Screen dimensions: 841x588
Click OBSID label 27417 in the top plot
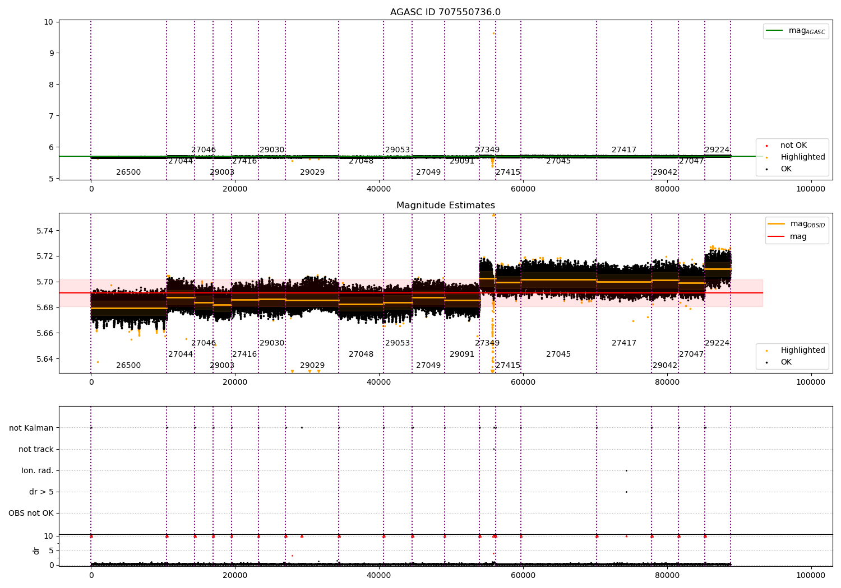coord(624,150)
